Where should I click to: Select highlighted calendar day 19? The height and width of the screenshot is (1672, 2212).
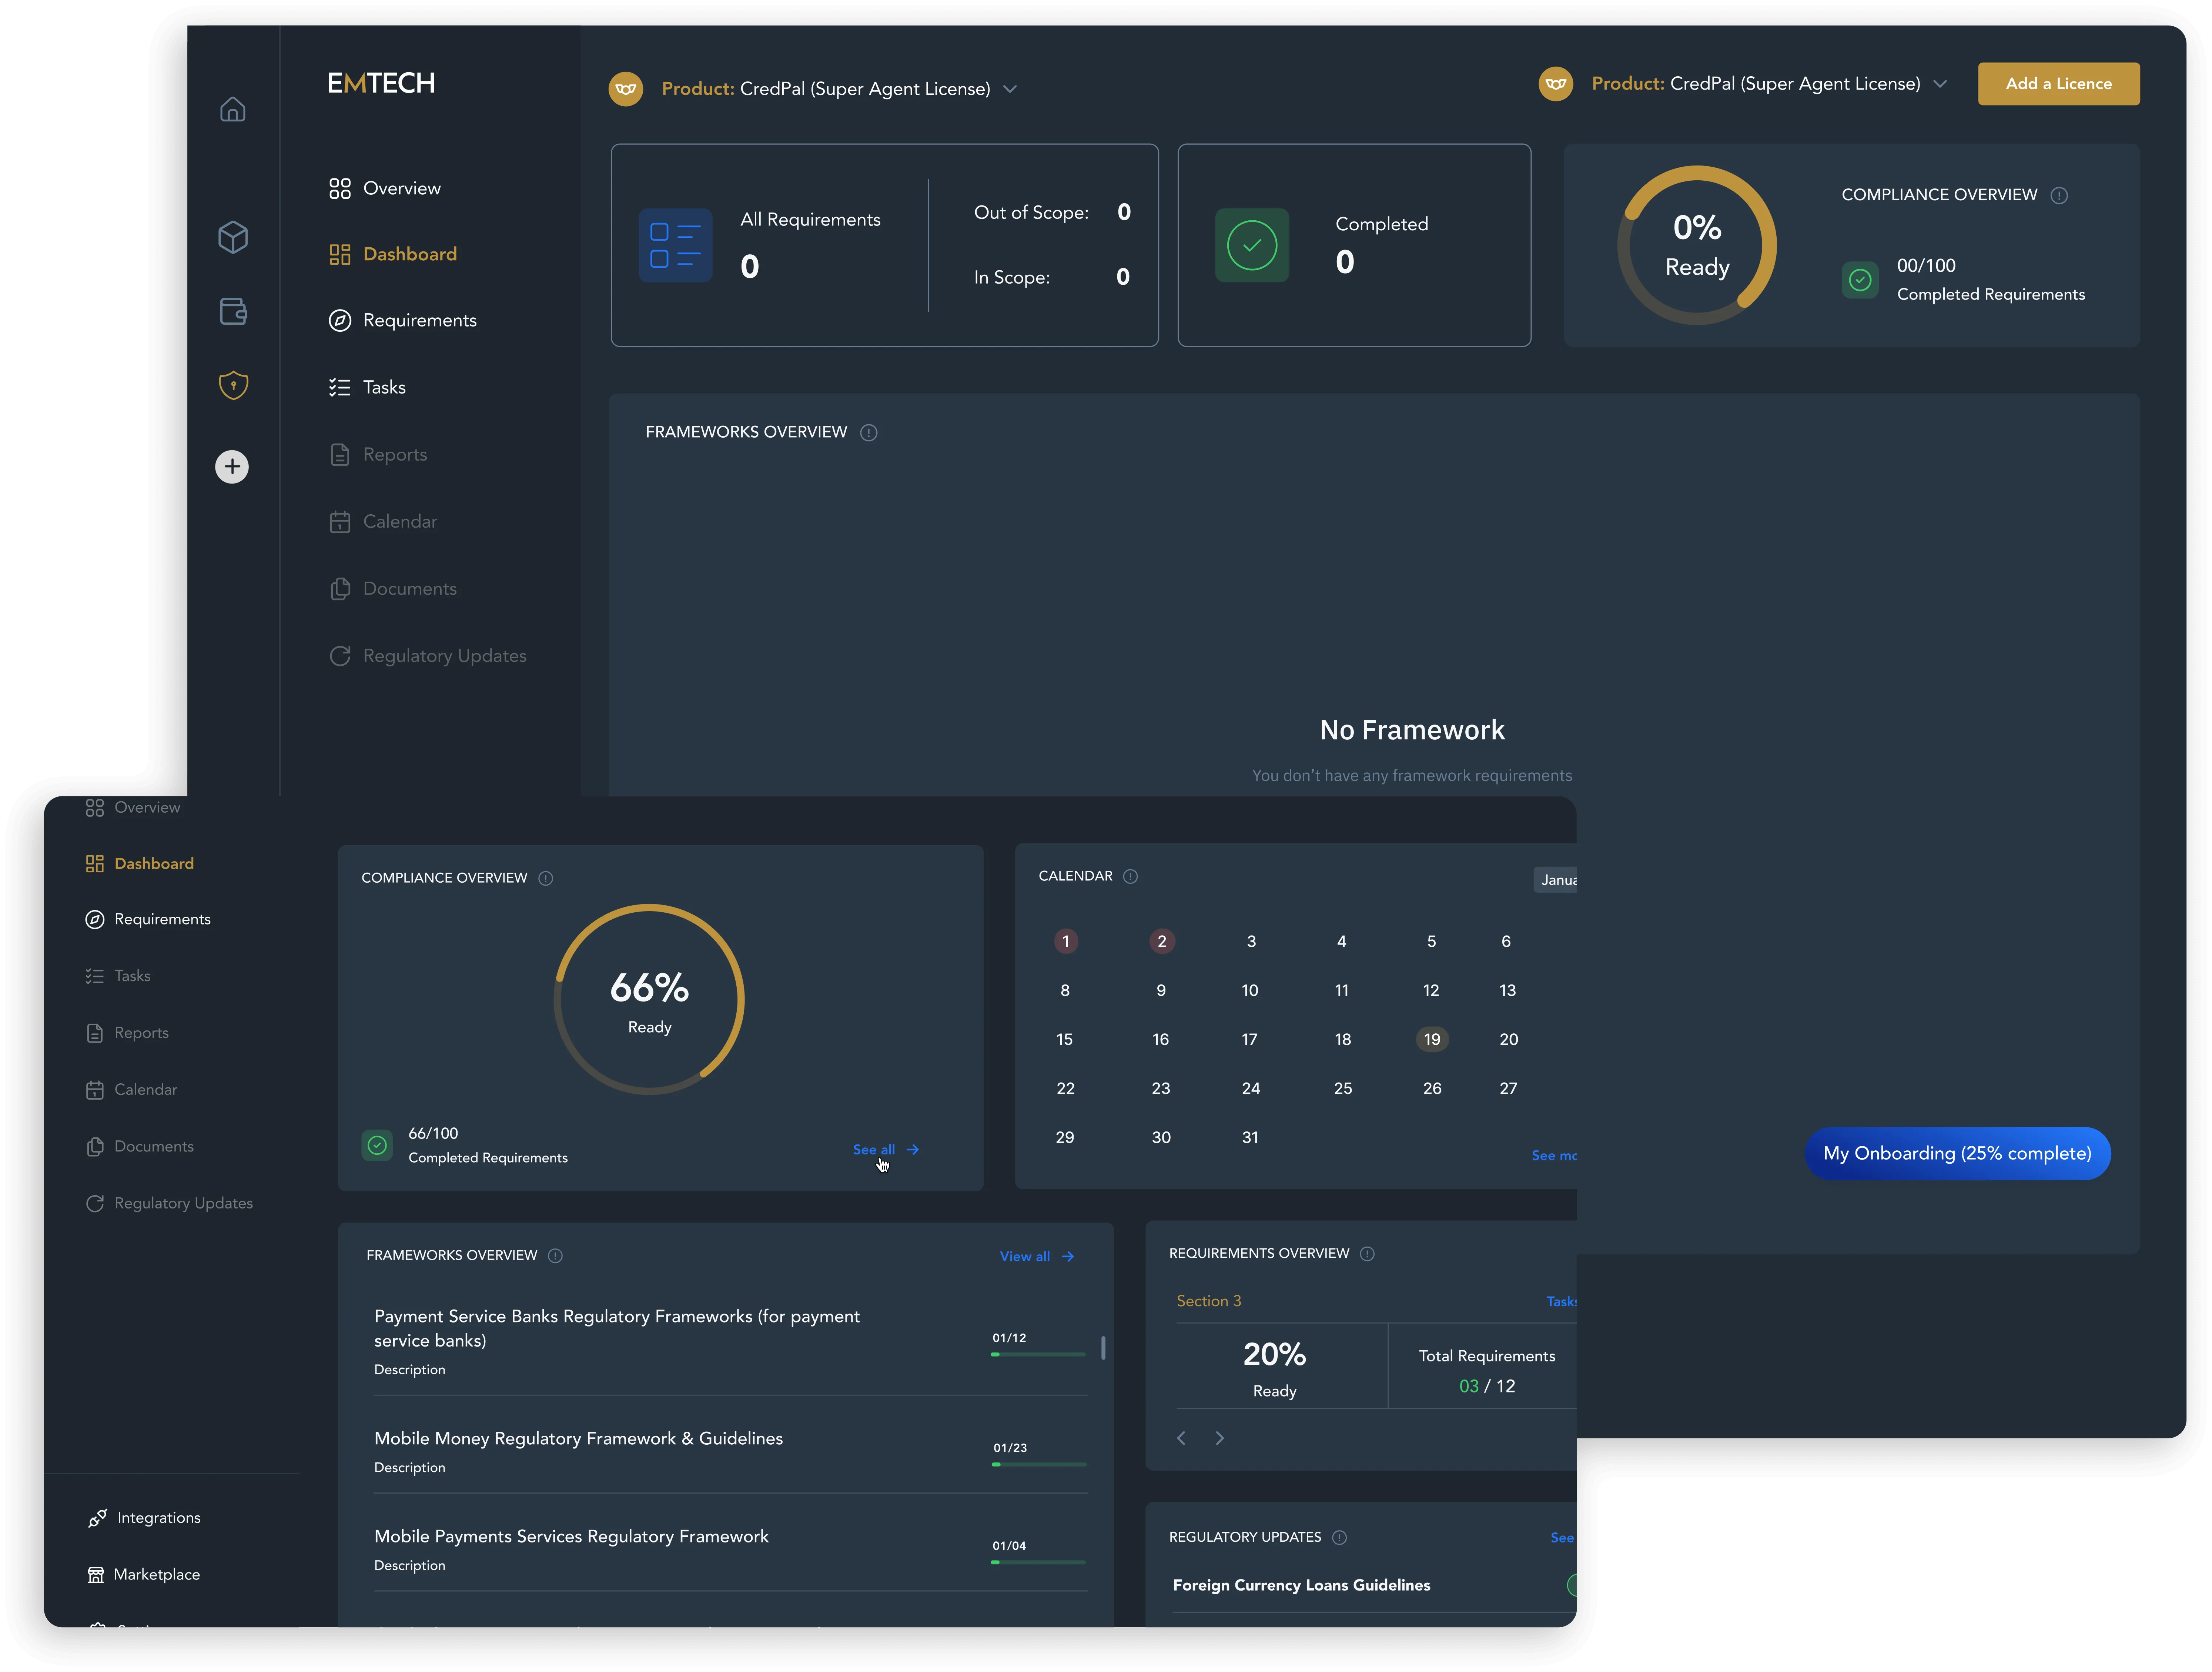point(1432,1039)
